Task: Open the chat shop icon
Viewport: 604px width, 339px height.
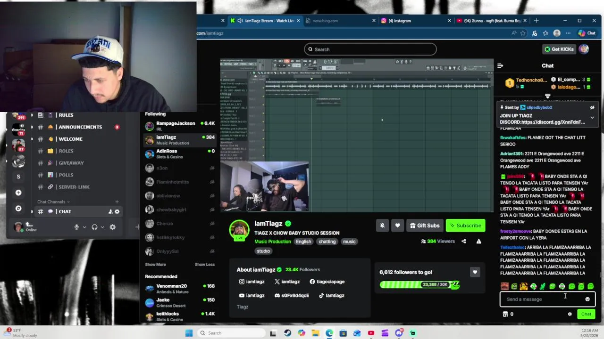Action: click(x=505, y=314)
